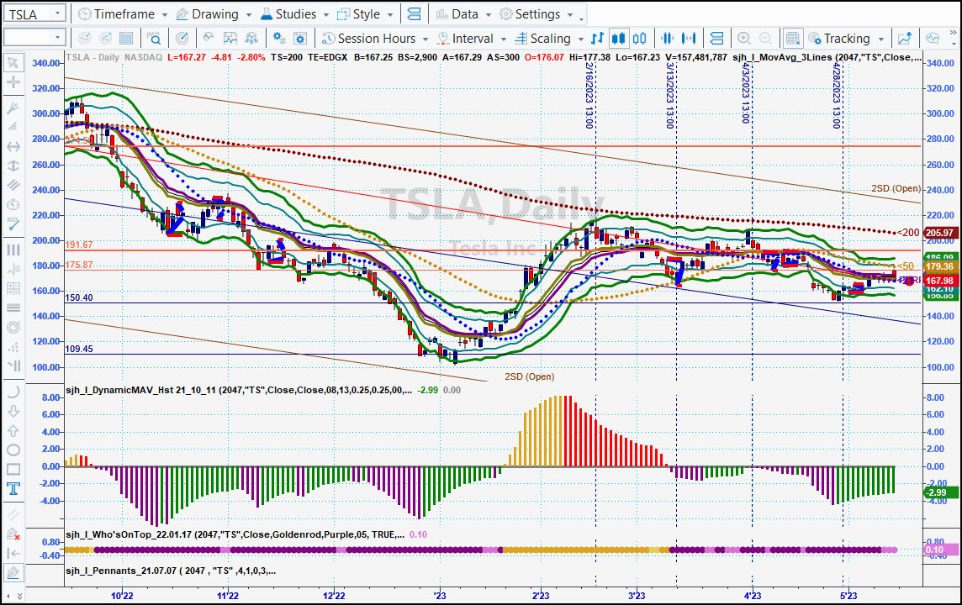Image resolution: width=962 pixels, height=605 pixels.
Task: Select the 2/16/2023 13:00 vertical marker
Action: 589,95
